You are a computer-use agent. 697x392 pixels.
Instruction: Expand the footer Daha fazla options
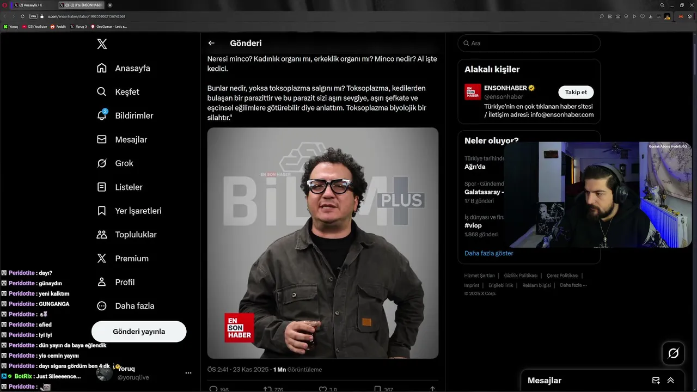click(573, 285)
